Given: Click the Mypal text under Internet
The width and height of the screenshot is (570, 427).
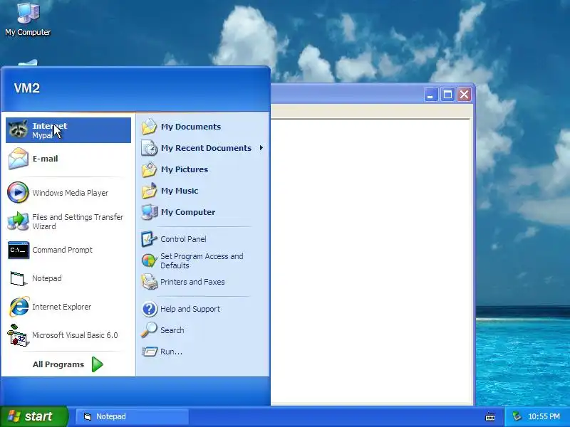Looking at the screenshot, I should (x=43, y=135).
